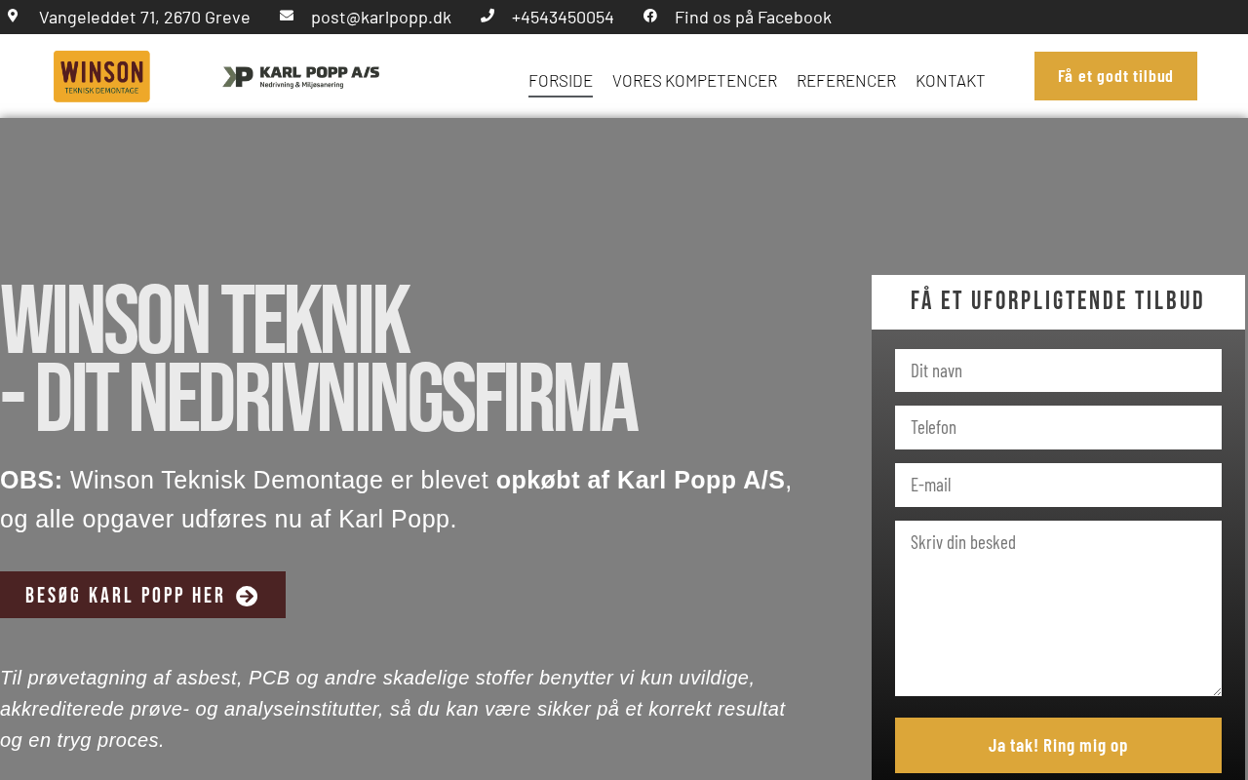Click the phone handset icon
1248x780 pixels.
point(487,16)
